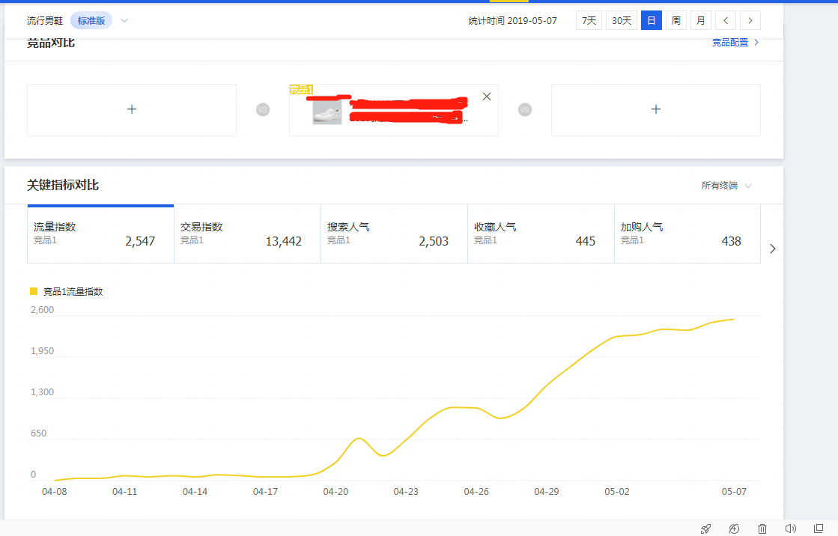838x536 pixels.
Task: Select the eye-with-plus annotation icon
Action: tap(734, 529)
